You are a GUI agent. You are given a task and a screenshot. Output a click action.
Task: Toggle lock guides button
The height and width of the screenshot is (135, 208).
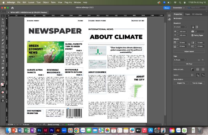tap(198, 75)
